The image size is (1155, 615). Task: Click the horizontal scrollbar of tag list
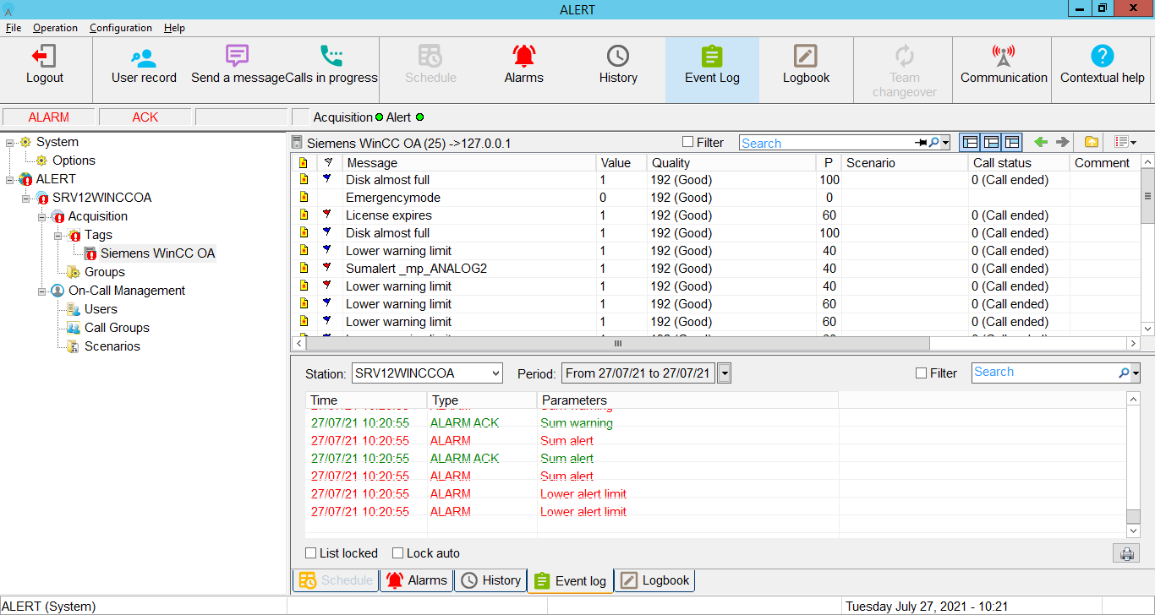point(617,344)
